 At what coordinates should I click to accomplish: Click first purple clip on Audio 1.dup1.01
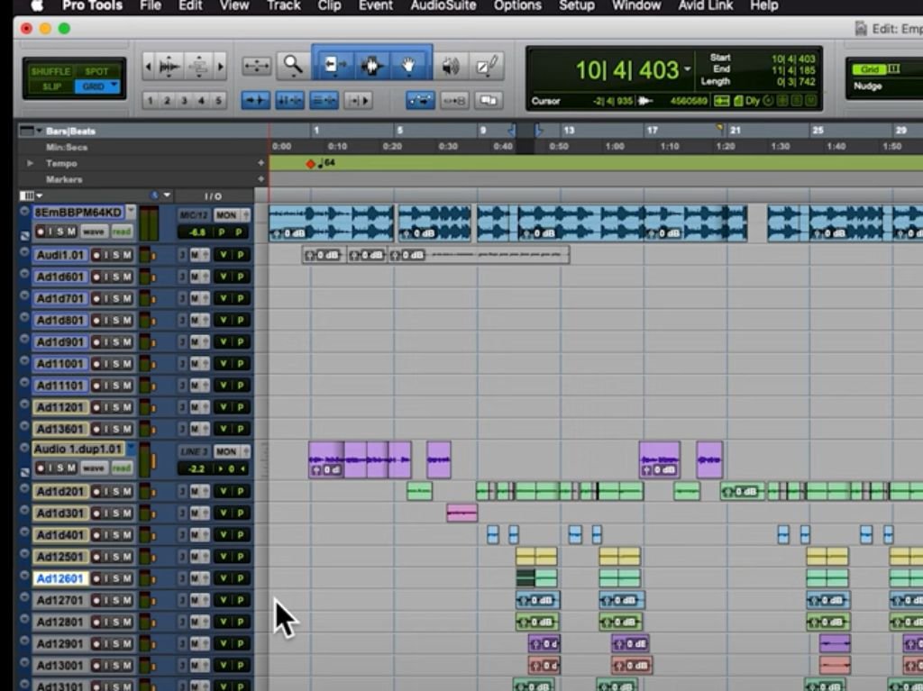tap(326, 459)
